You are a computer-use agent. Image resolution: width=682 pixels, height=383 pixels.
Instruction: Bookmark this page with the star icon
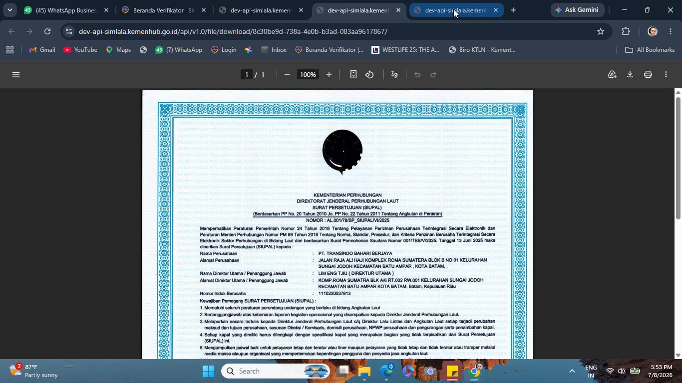click(x=601, y=31)
